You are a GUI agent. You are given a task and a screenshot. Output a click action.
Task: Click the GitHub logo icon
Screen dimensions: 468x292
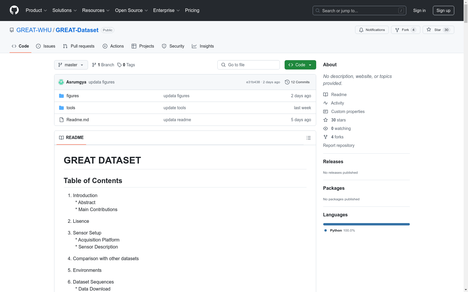click(x=14, y=10)
